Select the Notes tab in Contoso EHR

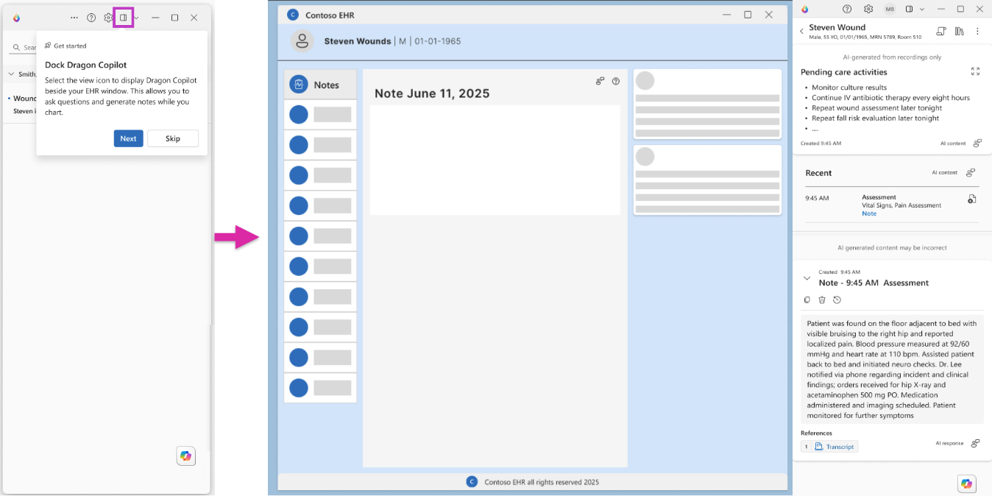320,85
